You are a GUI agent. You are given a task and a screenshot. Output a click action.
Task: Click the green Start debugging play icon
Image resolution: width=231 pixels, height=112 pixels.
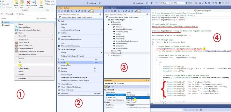[187, 3]
